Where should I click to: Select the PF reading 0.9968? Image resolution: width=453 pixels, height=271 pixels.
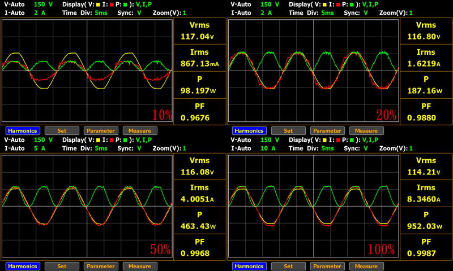tap(195, 253)
